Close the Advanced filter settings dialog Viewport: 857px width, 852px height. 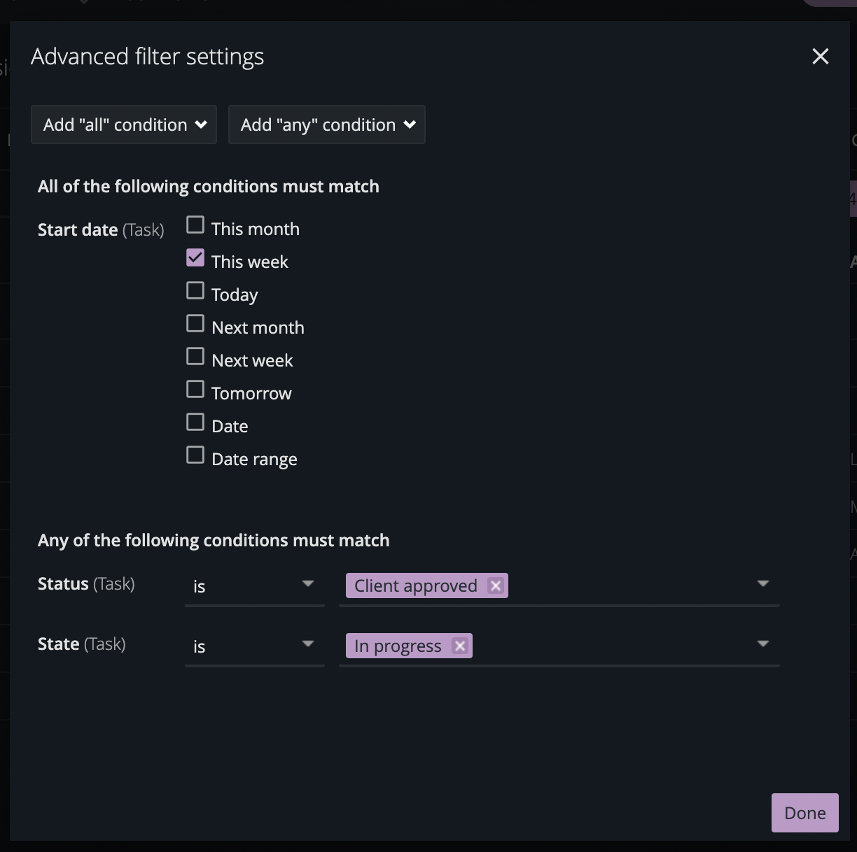coord(820,57)
